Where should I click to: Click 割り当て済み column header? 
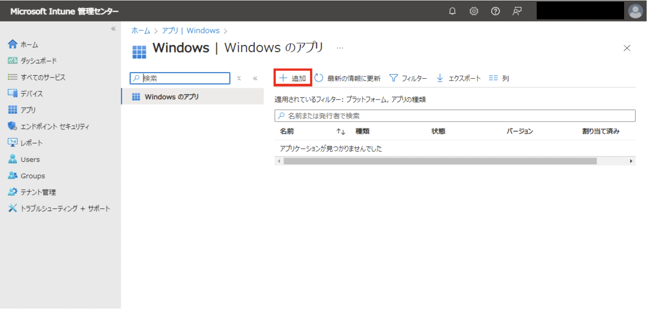tap(601, 132)
